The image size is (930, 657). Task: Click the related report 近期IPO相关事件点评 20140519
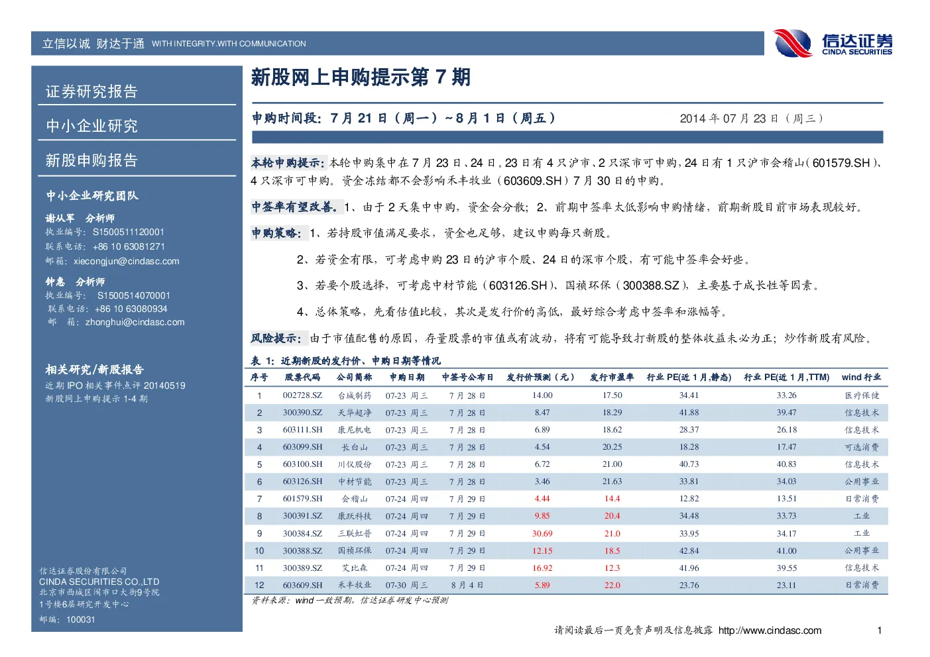pyautogui.click(x=115, y=385)
